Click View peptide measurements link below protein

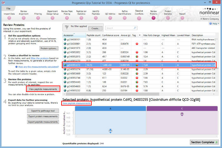(76, 103)
